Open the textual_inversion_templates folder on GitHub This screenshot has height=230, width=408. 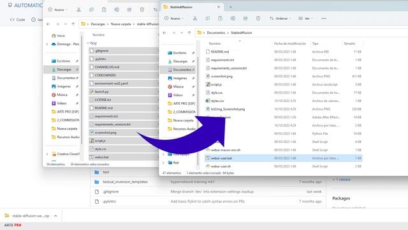click(x=125, y=181)
